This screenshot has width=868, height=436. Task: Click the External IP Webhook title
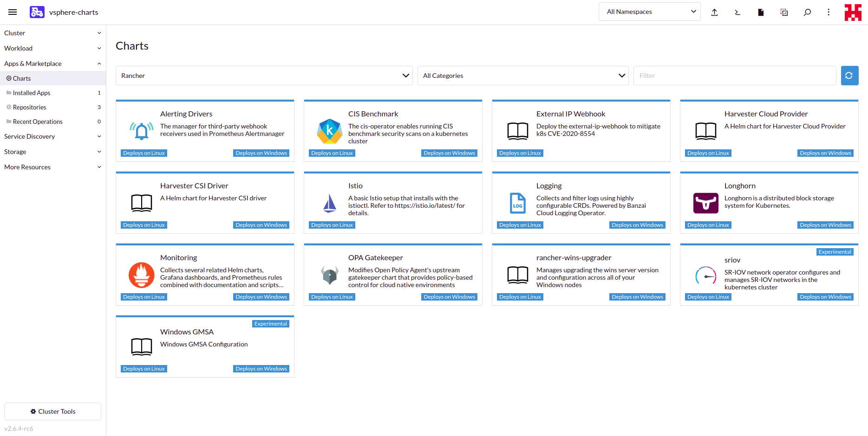[x=571, y=114]
